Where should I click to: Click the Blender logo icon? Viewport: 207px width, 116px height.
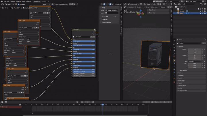[2, 1]
